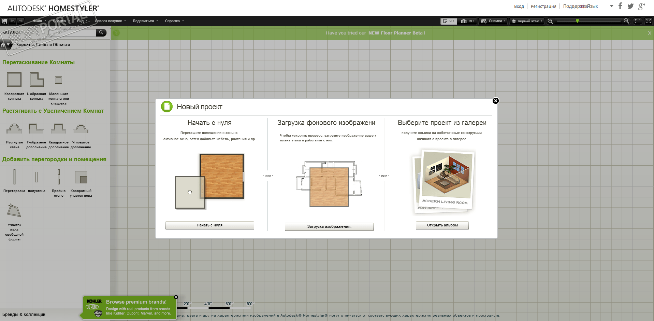The height and width of the screenshot is (321, 654).
Task: Click the zoom slider green handle
Action: (577, 21)
